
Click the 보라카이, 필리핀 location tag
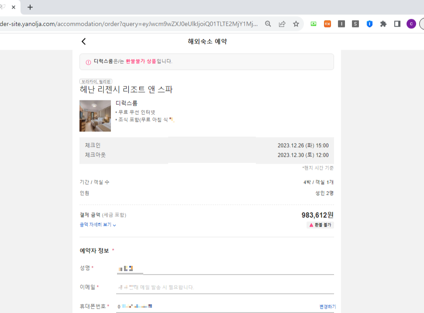(x=96, y=81)
